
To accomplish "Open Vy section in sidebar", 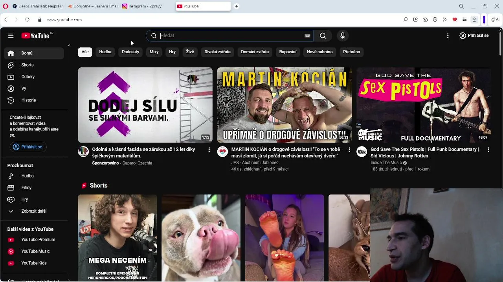I will click(x=34, y=89).
